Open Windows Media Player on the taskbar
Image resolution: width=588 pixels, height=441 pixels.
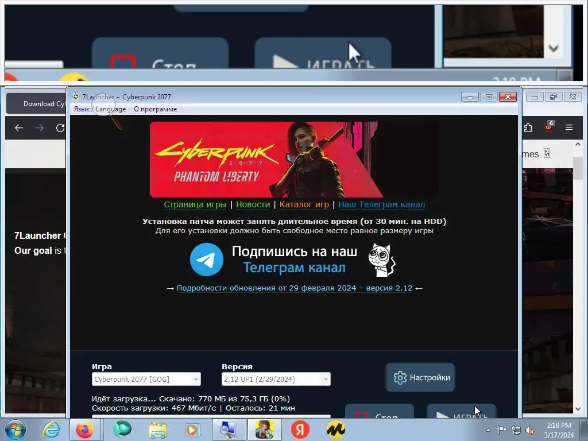(x=193, y=430)
